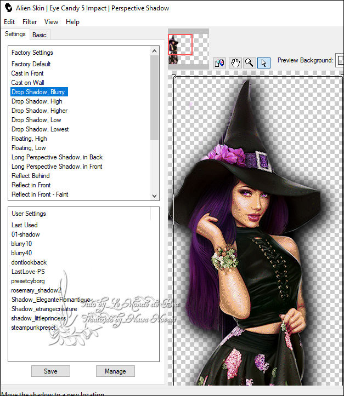Image resolution: width=344 pixels, height=396 pixels.
Task: Click the Alien Skin logo icon
Action: pos(8,8)
